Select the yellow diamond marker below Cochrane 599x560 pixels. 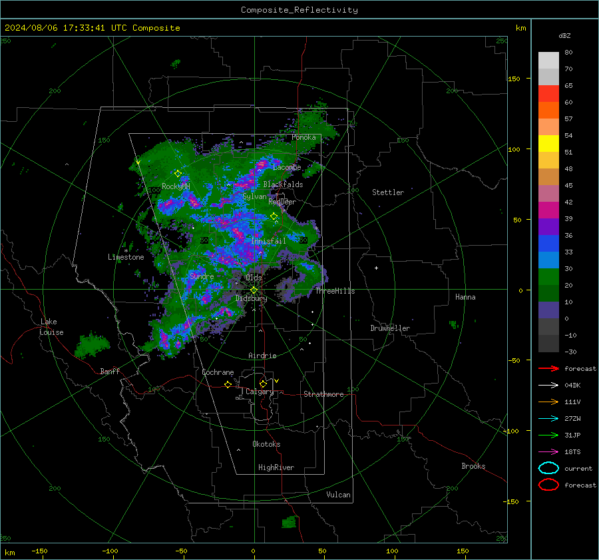pyautogui.click(x=228, y=385)
